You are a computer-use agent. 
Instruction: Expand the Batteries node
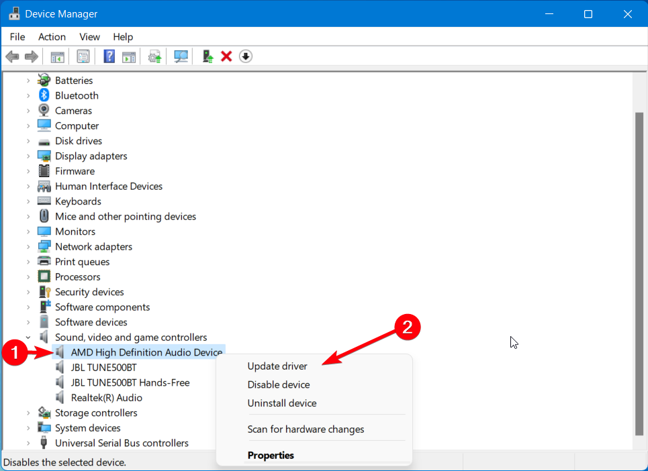28,81
